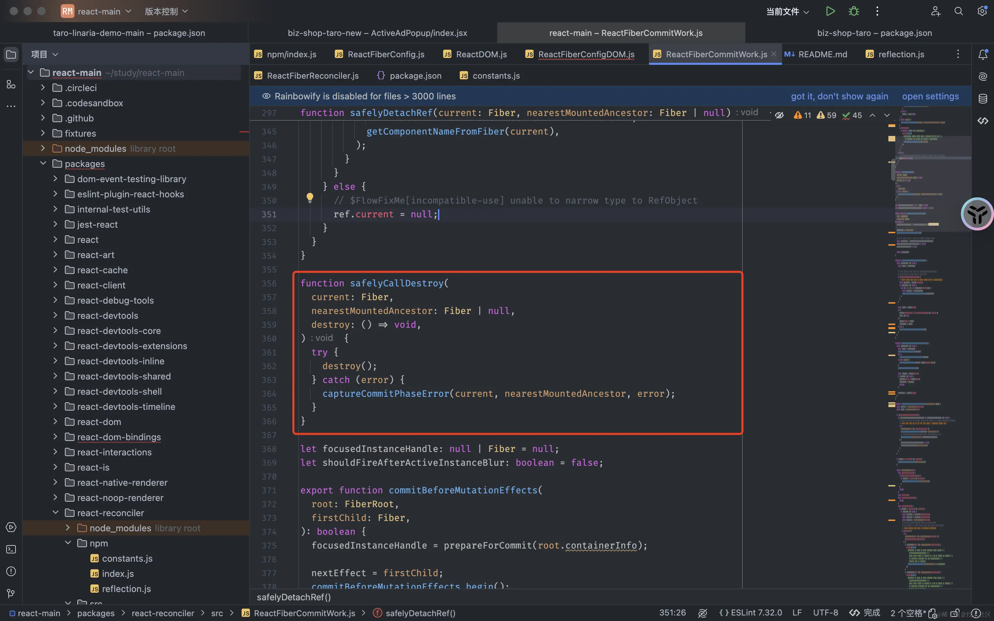Image resolution: width=994 pixels, height=621 pixels.
Task: Open Notifications bell icon
Action: click(x=983, y=54)
